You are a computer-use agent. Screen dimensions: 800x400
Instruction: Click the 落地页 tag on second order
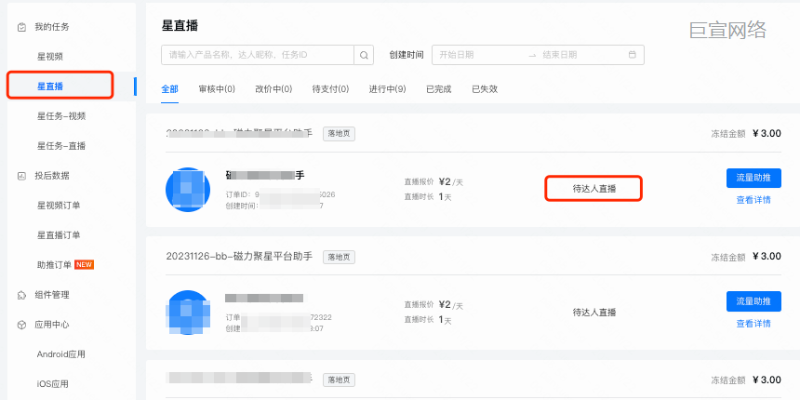(x=339, y=257)
